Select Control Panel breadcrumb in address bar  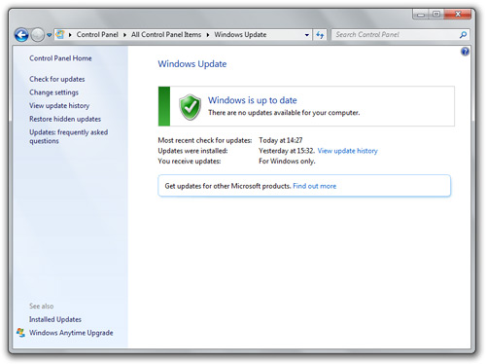(97, 34)
